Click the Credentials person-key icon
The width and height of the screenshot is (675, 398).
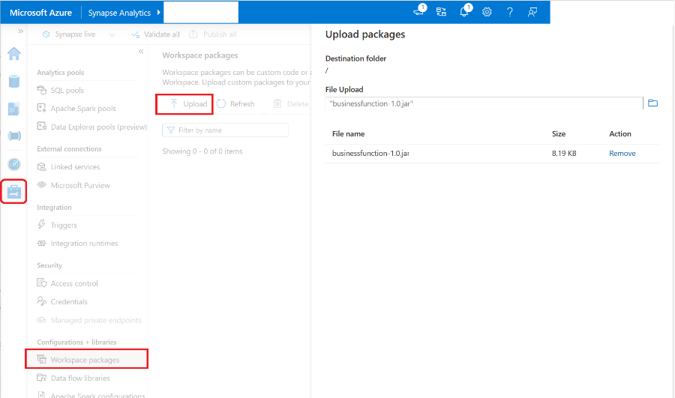(42, 301)
